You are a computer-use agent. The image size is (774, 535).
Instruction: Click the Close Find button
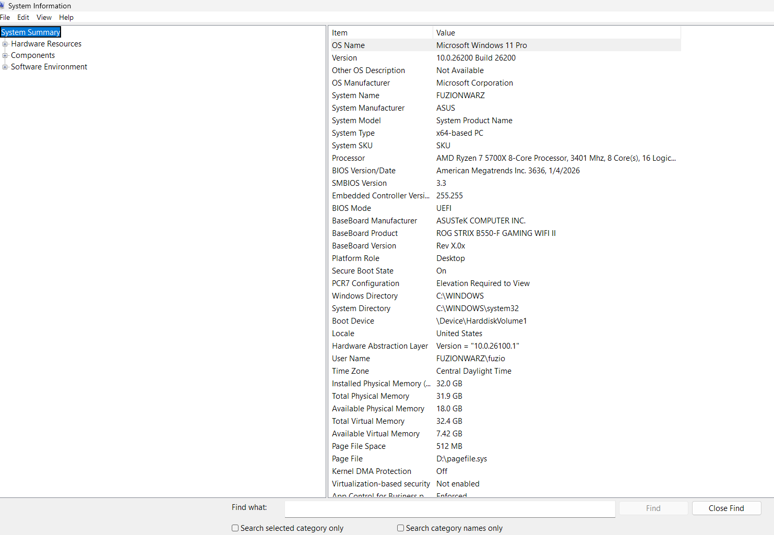(x=727, y=508)
